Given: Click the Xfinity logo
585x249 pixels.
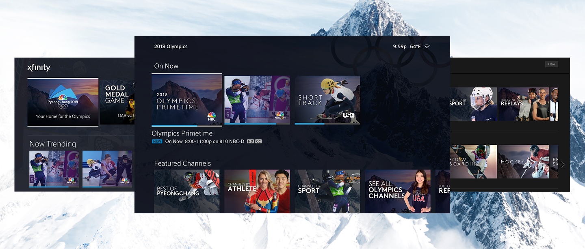Looking at the screenshot, I should click(x=39, y=68).
